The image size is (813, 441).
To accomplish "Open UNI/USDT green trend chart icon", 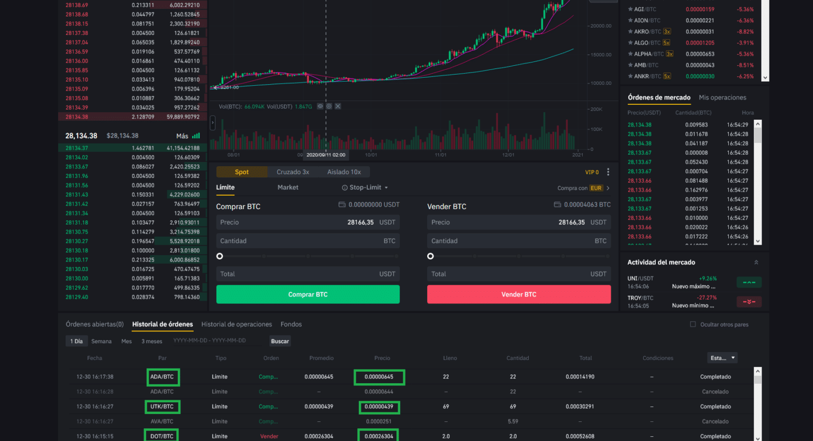I will 749,282.
